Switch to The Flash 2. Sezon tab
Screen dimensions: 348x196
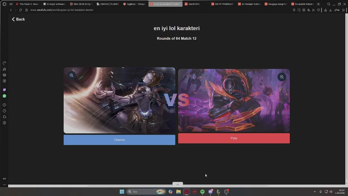pos(27,4)
